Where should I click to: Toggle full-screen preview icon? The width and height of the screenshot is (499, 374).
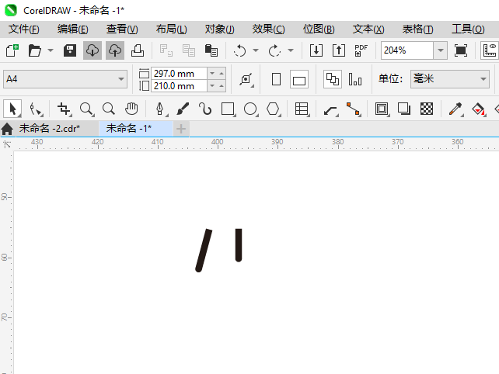point(461,50)
